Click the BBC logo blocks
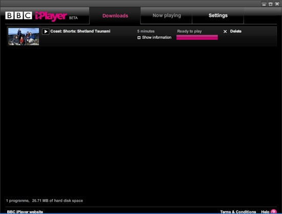This screenshot has width=282, height=214. [18, 16]
